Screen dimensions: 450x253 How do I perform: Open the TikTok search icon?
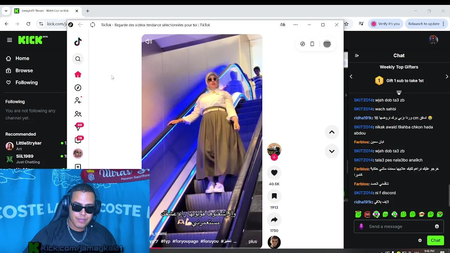tap(78, 59)
